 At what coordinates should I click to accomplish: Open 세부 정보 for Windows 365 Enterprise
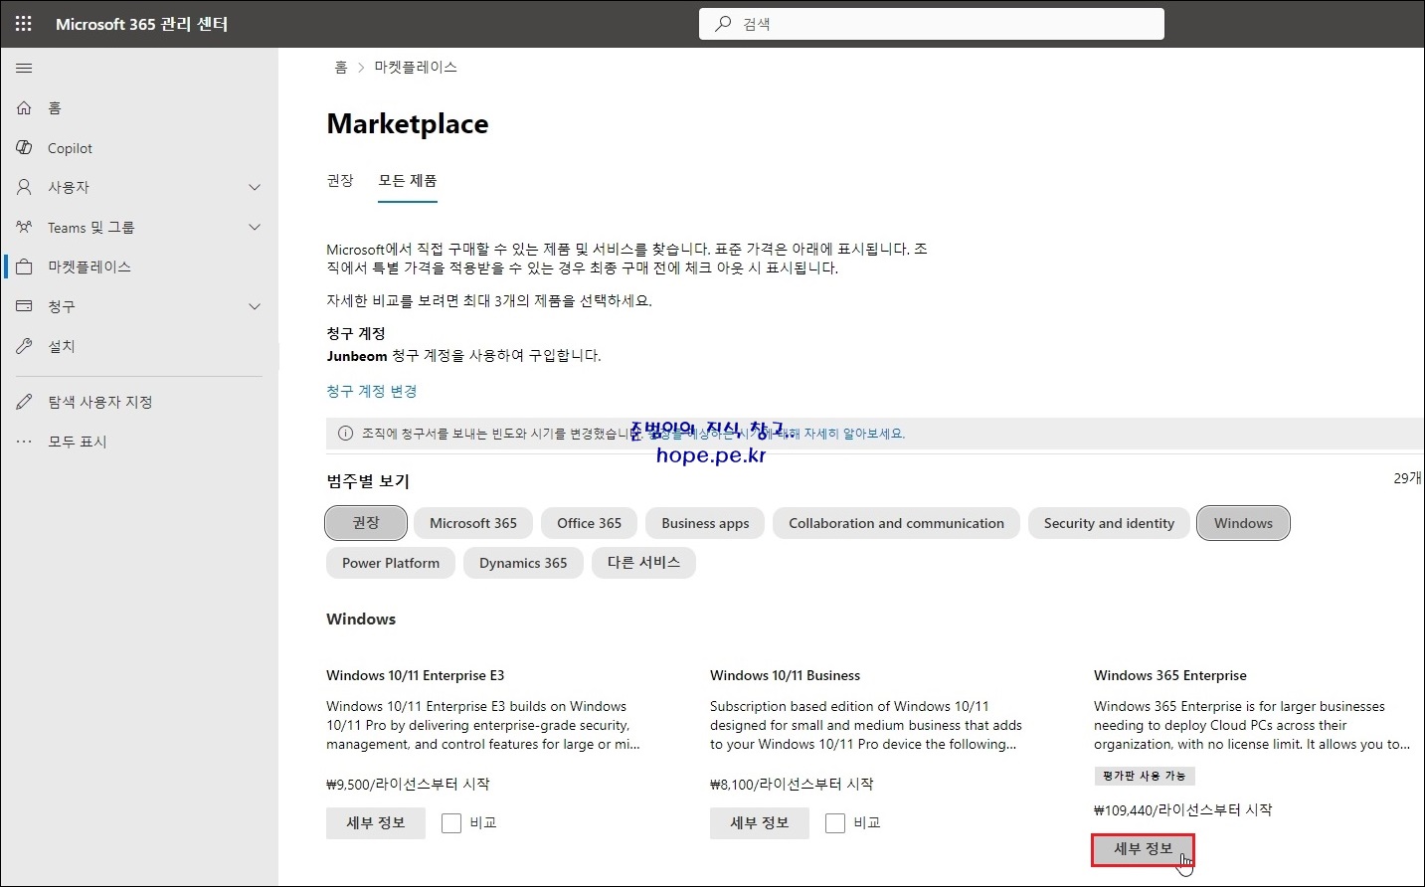click(x=1144, y=849)
